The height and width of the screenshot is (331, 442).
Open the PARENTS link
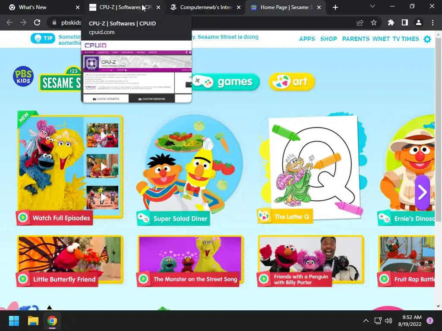pyautogui.click(x=356, y=39)
